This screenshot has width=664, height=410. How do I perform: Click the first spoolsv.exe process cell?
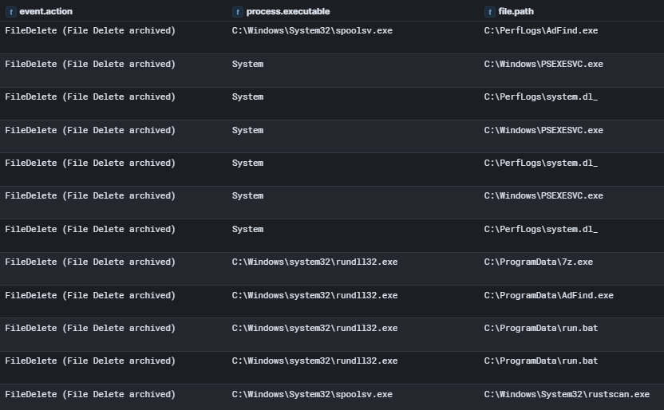coord(312,30)
